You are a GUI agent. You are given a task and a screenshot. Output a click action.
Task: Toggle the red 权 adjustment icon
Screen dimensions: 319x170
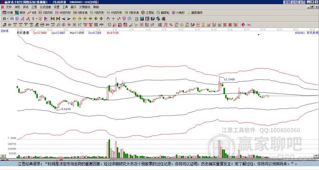pyautogui.click(x=41, y=19)
